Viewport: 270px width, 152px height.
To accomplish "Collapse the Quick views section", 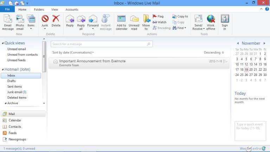I will (x=3, y=43).
